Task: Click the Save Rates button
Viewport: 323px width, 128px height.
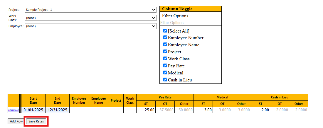Action: (x=36, y=121)
